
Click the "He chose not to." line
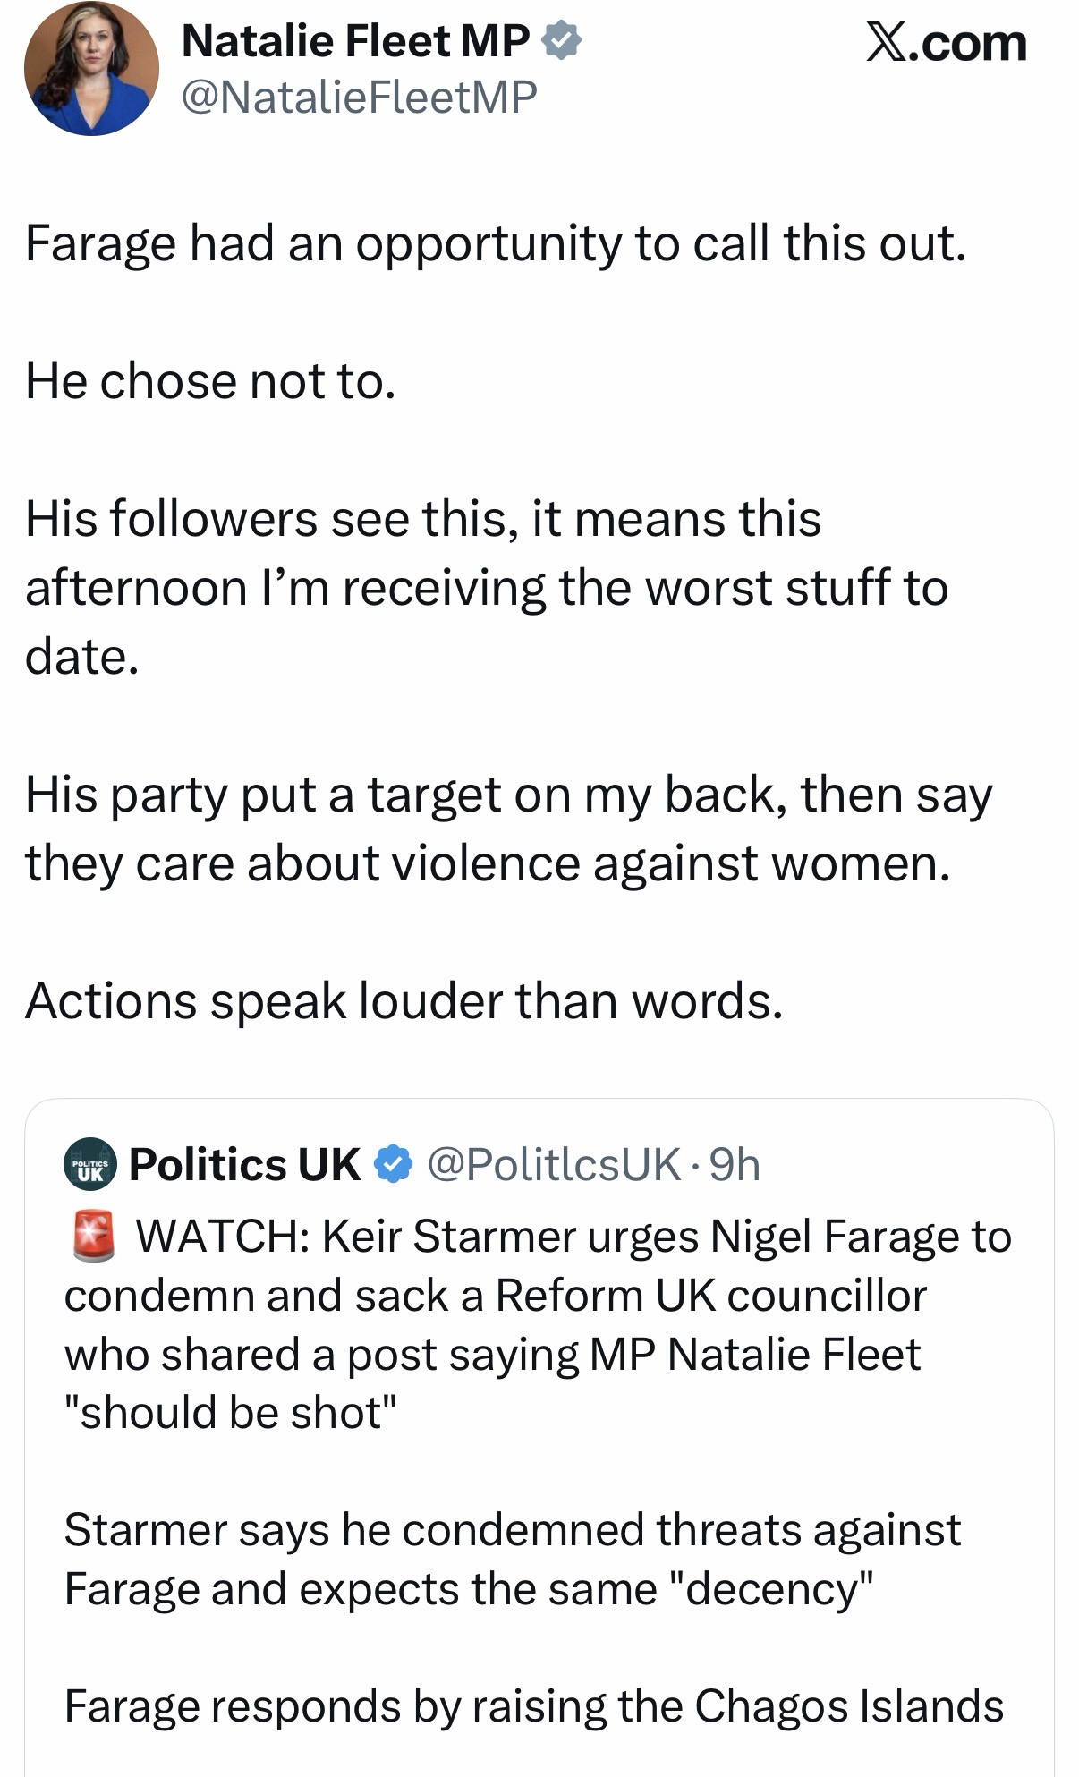click(210, 381)
